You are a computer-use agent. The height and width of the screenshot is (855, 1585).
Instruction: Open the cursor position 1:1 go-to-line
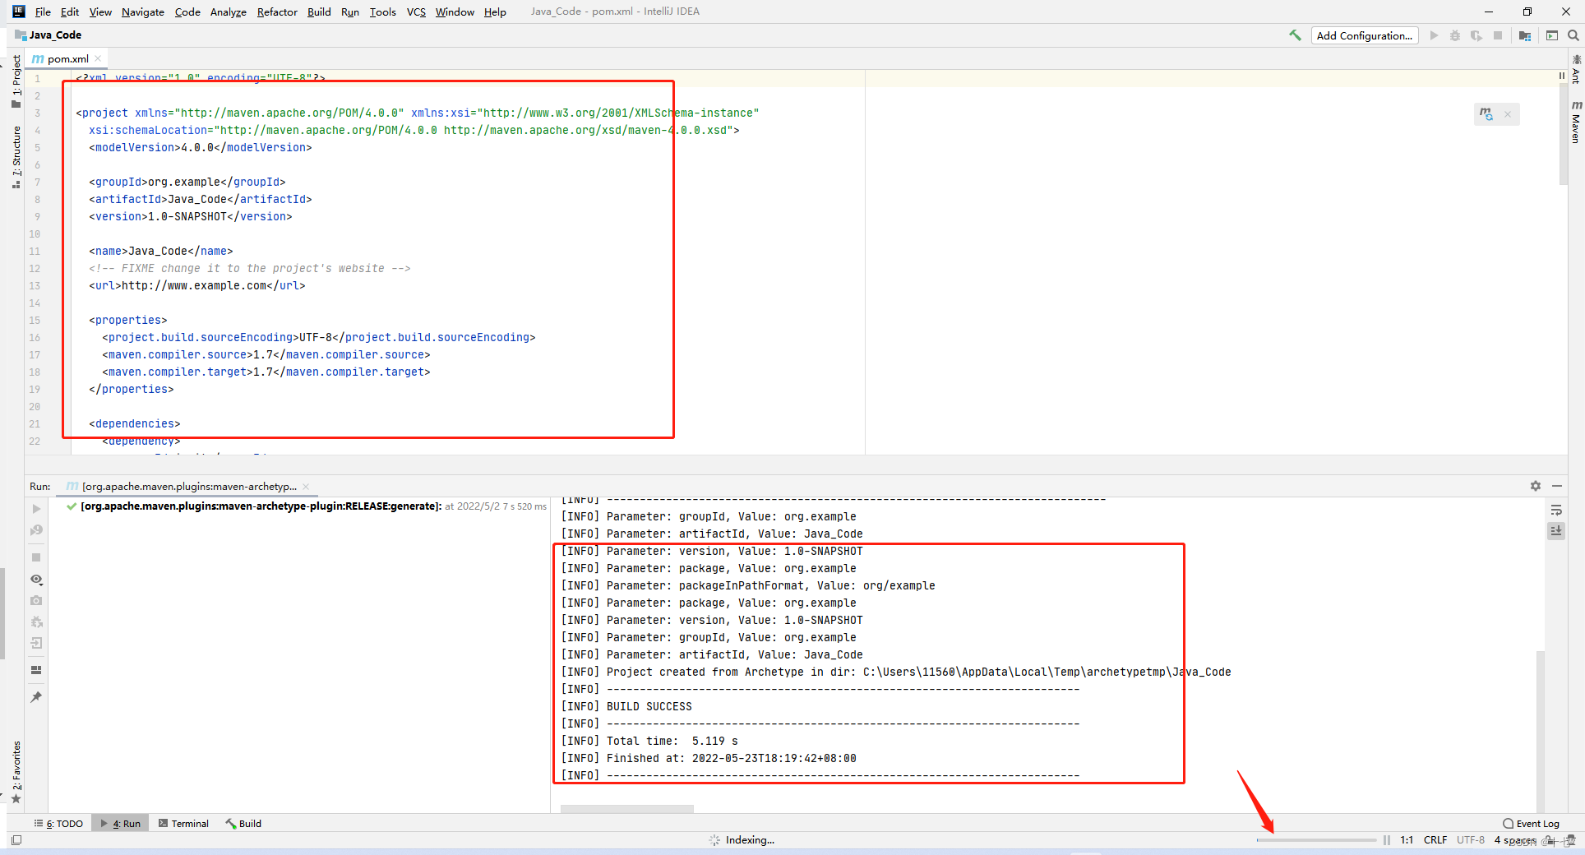pyautogui.click(x=1407, y=840)
